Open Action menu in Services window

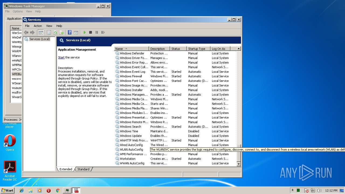pos(38,26)
